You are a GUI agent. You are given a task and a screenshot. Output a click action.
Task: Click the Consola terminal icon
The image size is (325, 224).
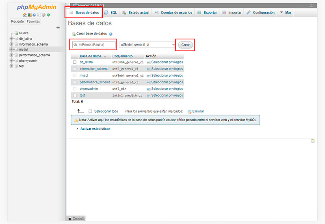pos(70,219)
